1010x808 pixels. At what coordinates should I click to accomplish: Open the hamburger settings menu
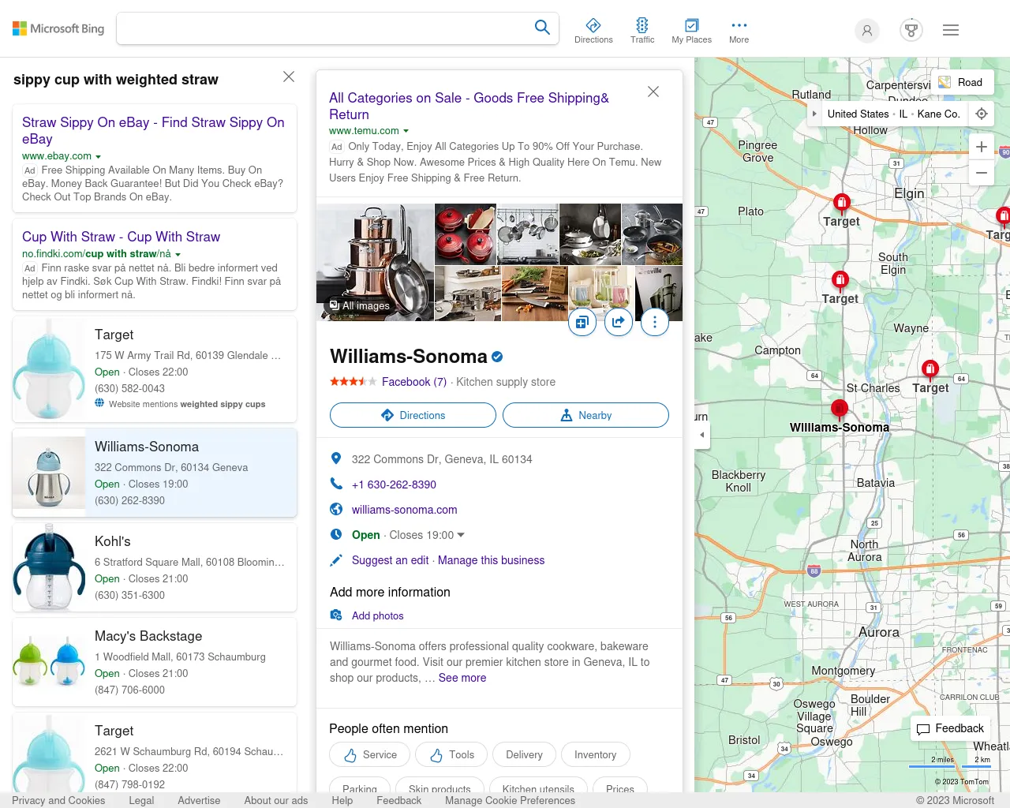click(x=951, y=30)
